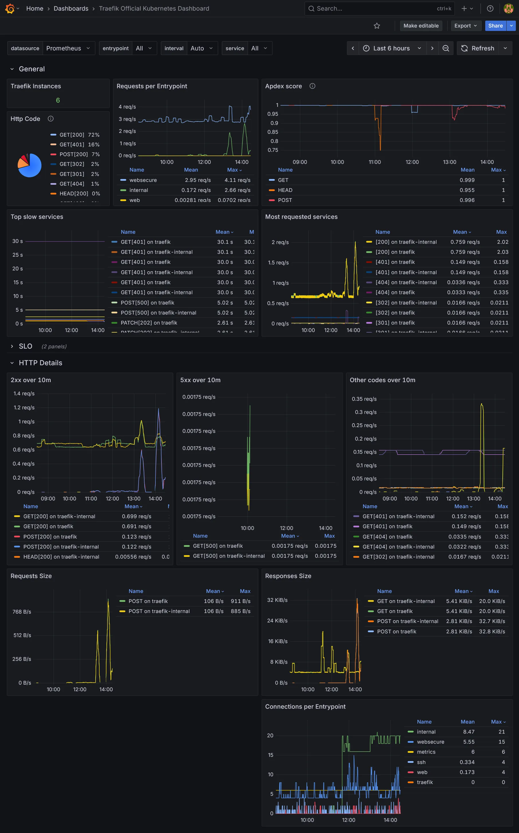Toggle the websecure series in Requests per Entrypoint
Viewport: 519px width, 833px height.
pos(143,180)
